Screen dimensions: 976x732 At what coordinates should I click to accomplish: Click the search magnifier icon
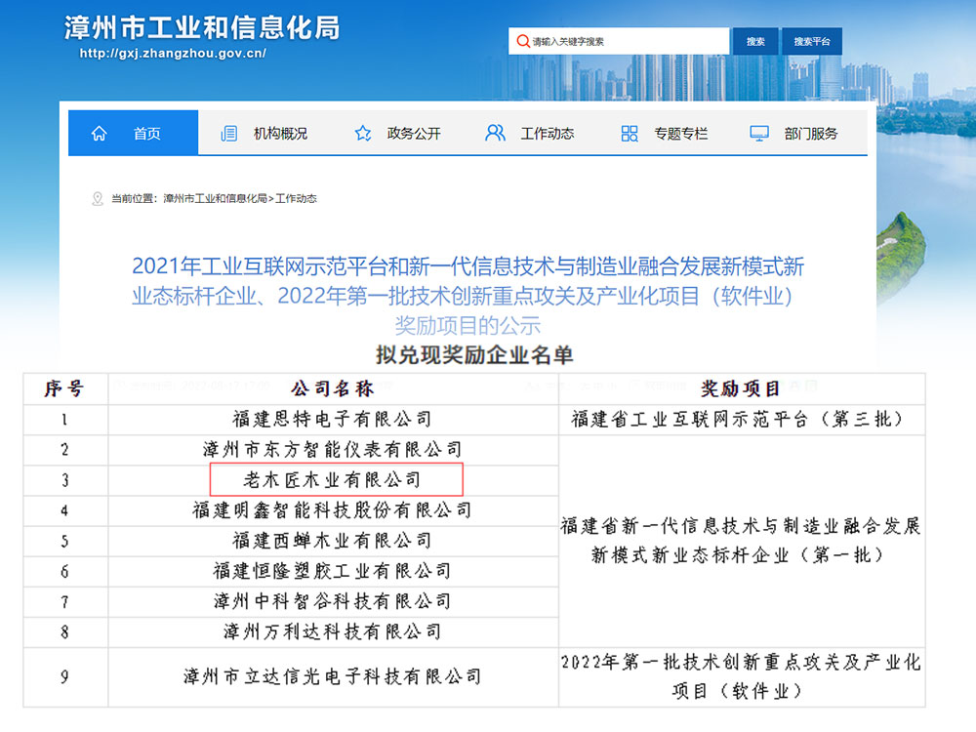pos(521,42)
